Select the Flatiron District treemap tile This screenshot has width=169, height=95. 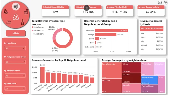point(149,89)
